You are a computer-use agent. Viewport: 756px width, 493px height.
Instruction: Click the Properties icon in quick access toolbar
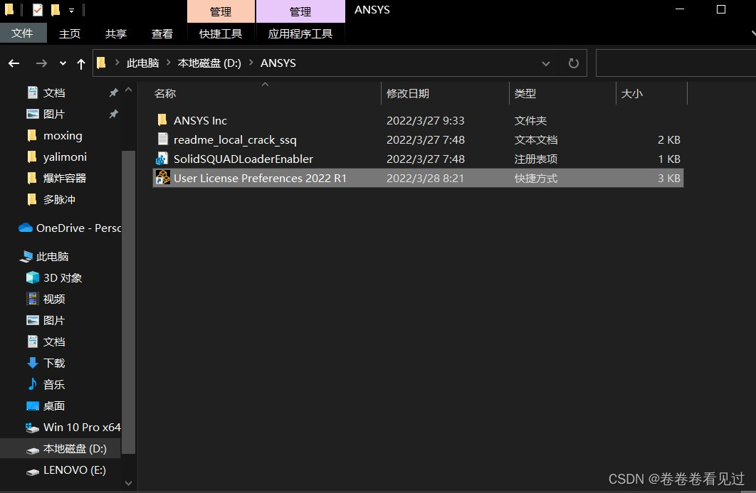[x=38, y=10]
